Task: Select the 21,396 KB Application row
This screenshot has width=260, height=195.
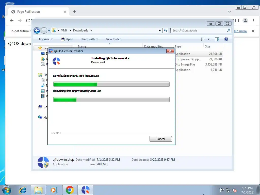Action: click(x=199, y=54)
